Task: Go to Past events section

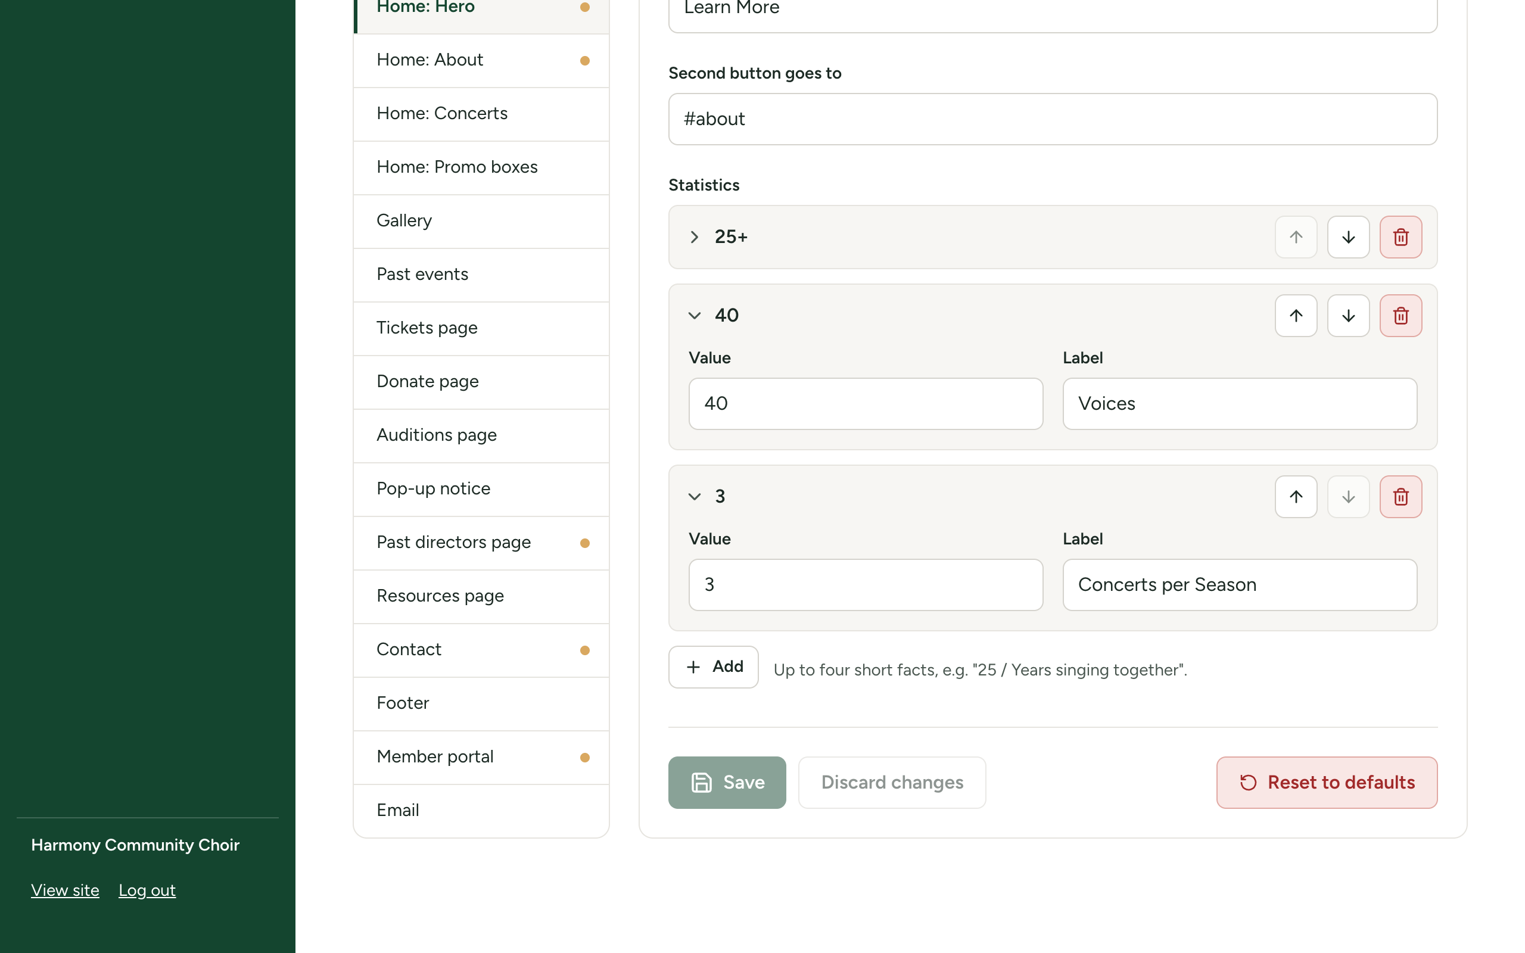Action: (481, 275)
